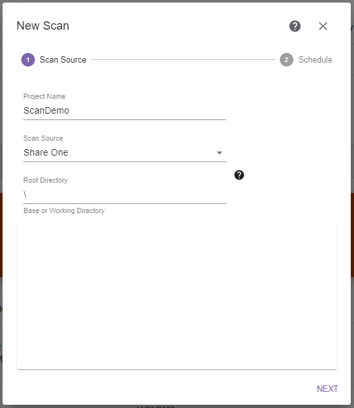
Task: Go to the Schedule step label
Action: 315,59
